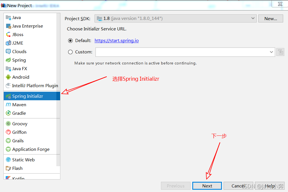Viewport: 288px width, 192px height.
Task: Click the project type list scrollbar
Action: [58, 90]
